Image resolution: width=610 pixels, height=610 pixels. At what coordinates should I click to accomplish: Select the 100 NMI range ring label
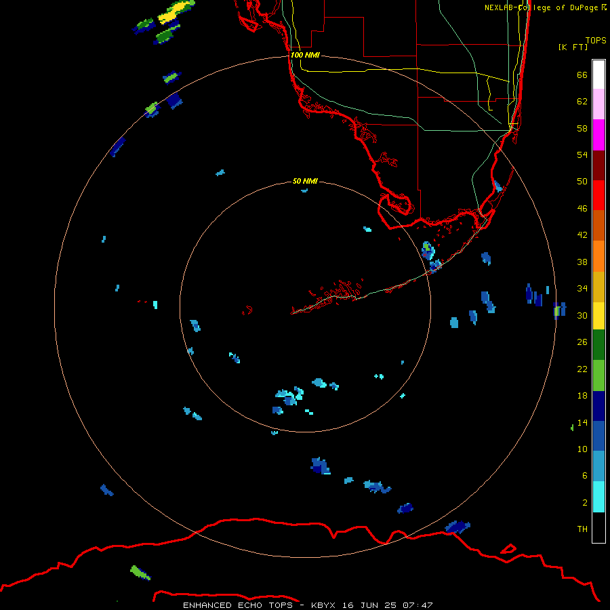(x=305, y=55)
